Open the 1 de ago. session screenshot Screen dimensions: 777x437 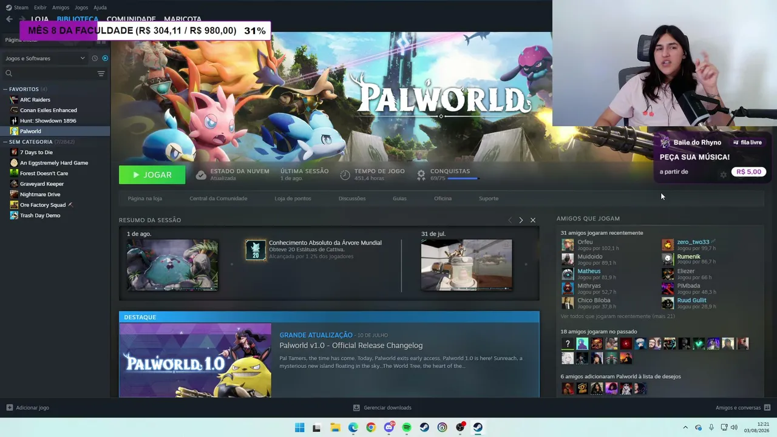point(172,265)
